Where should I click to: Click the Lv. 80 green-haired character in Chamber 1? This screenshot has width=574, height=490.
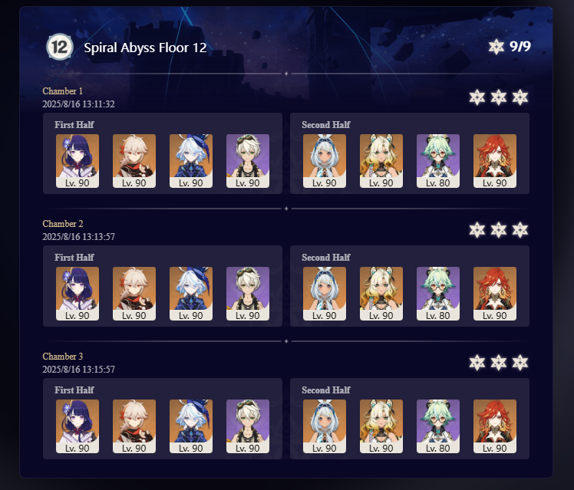438,161
